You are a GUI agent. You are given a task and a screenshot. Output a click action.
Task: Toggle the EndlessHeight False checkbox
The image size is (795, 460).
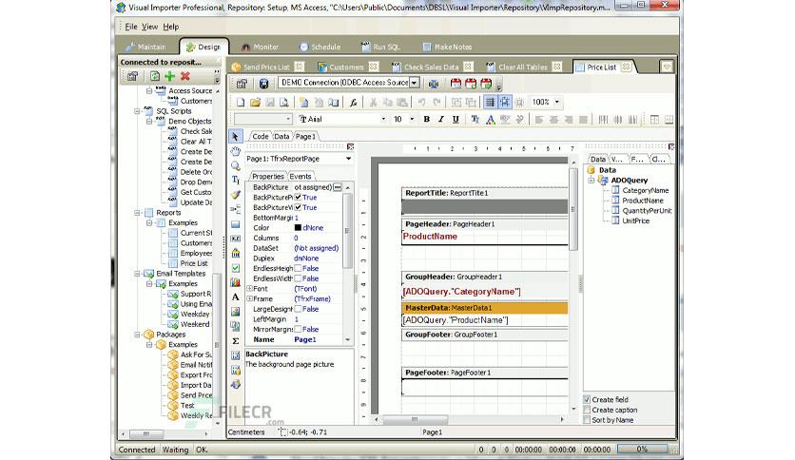[299, 268]
